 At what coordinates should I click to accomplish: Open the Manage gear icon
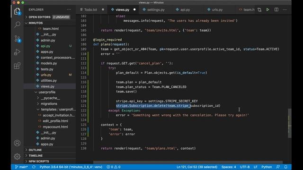[x=17, y=156]
